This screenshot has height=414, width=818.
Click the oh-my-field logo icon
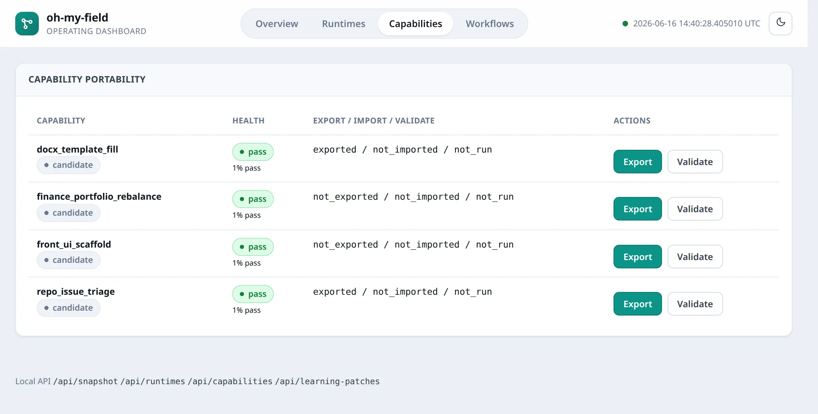point(27,24)
